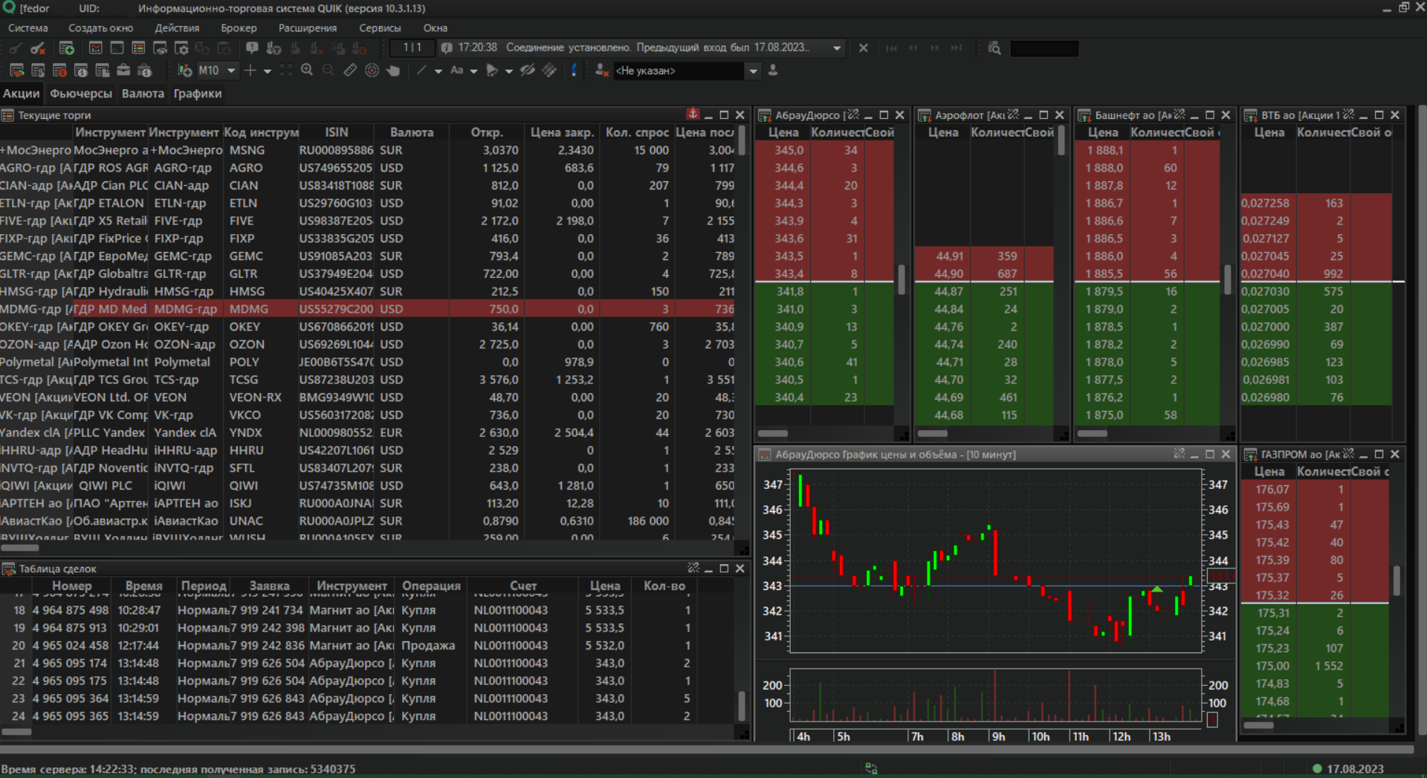
Task: Click the user with red cross icon
Action: point(602,71)
